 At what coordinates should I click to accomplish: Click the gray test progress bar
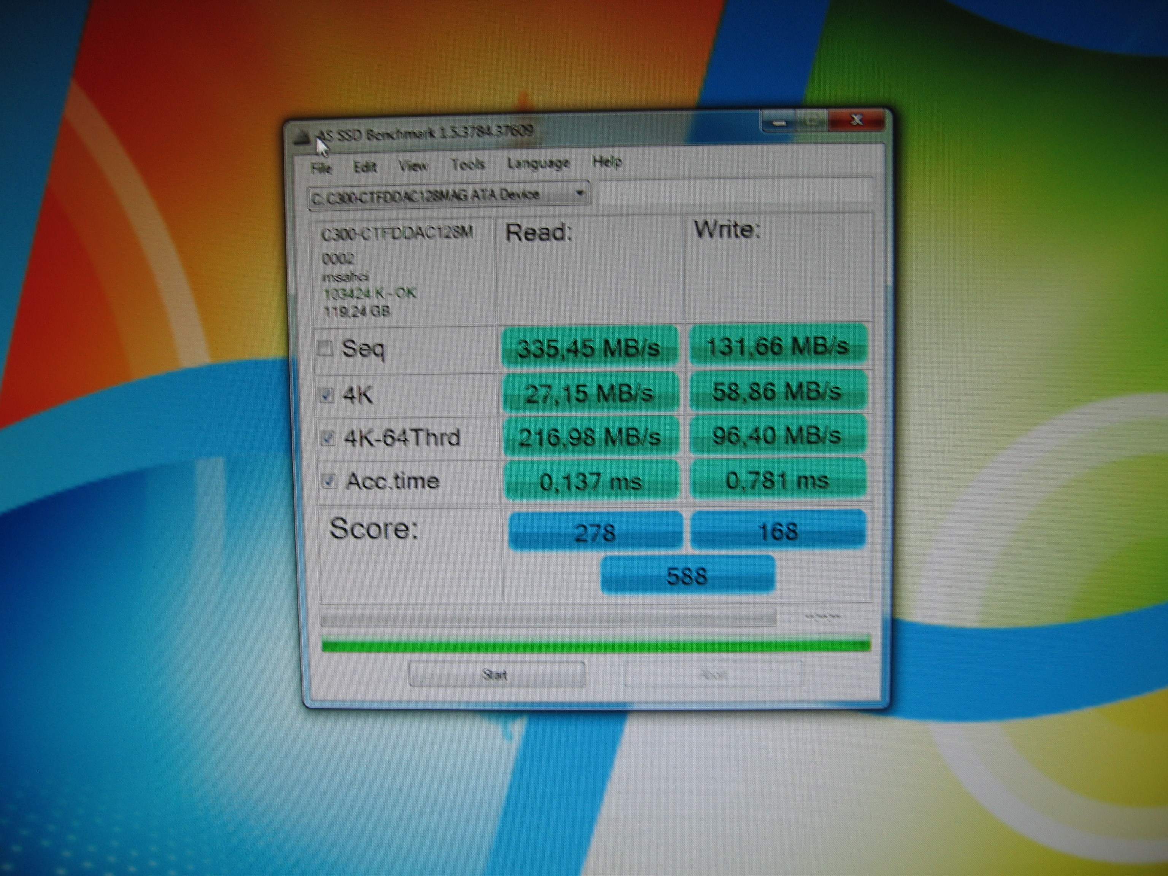click(x=547, y=618)
